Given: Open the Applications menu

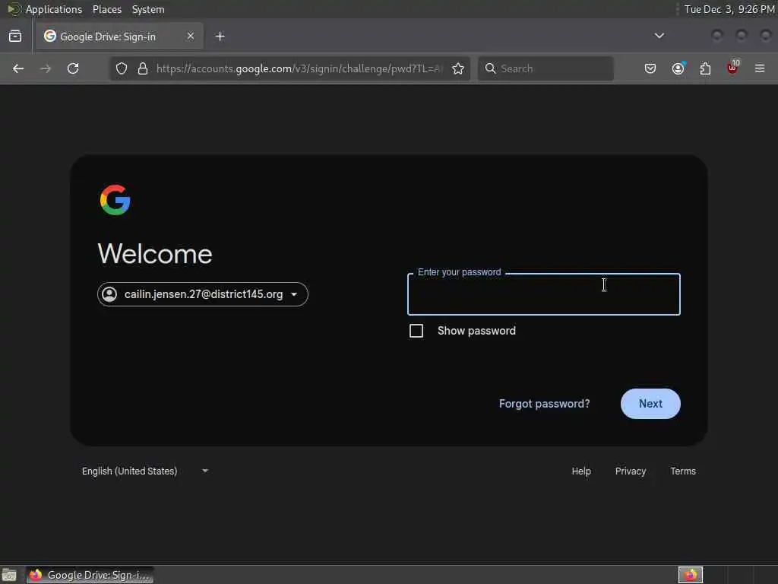Looking at the screenshot, I should tap(54, 9).
